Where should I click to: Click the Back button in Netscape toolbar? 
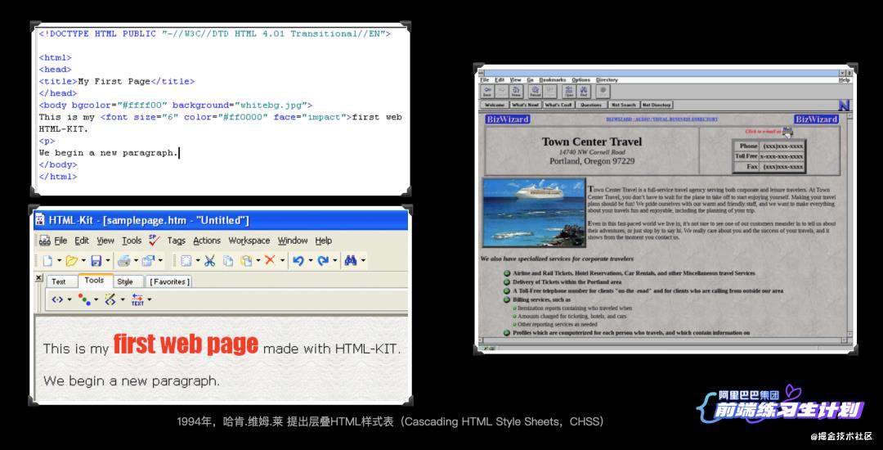coord(487,92)
